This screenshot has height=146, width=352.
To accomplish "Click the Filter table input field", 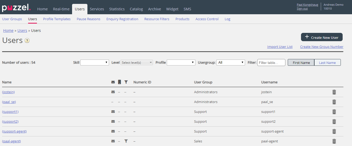I will pos(271,63).
